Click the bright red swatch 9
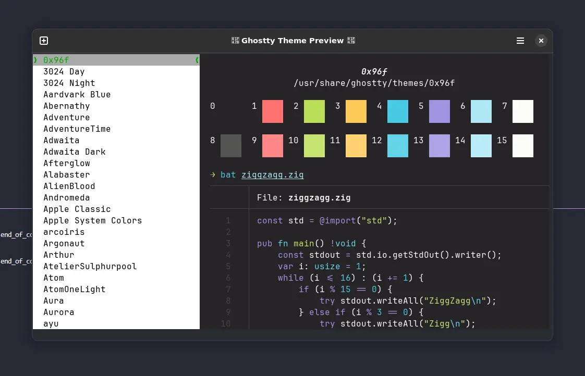The width and height of the screenshot is (585, 376). pyautogui.click(x=273, y=146)
